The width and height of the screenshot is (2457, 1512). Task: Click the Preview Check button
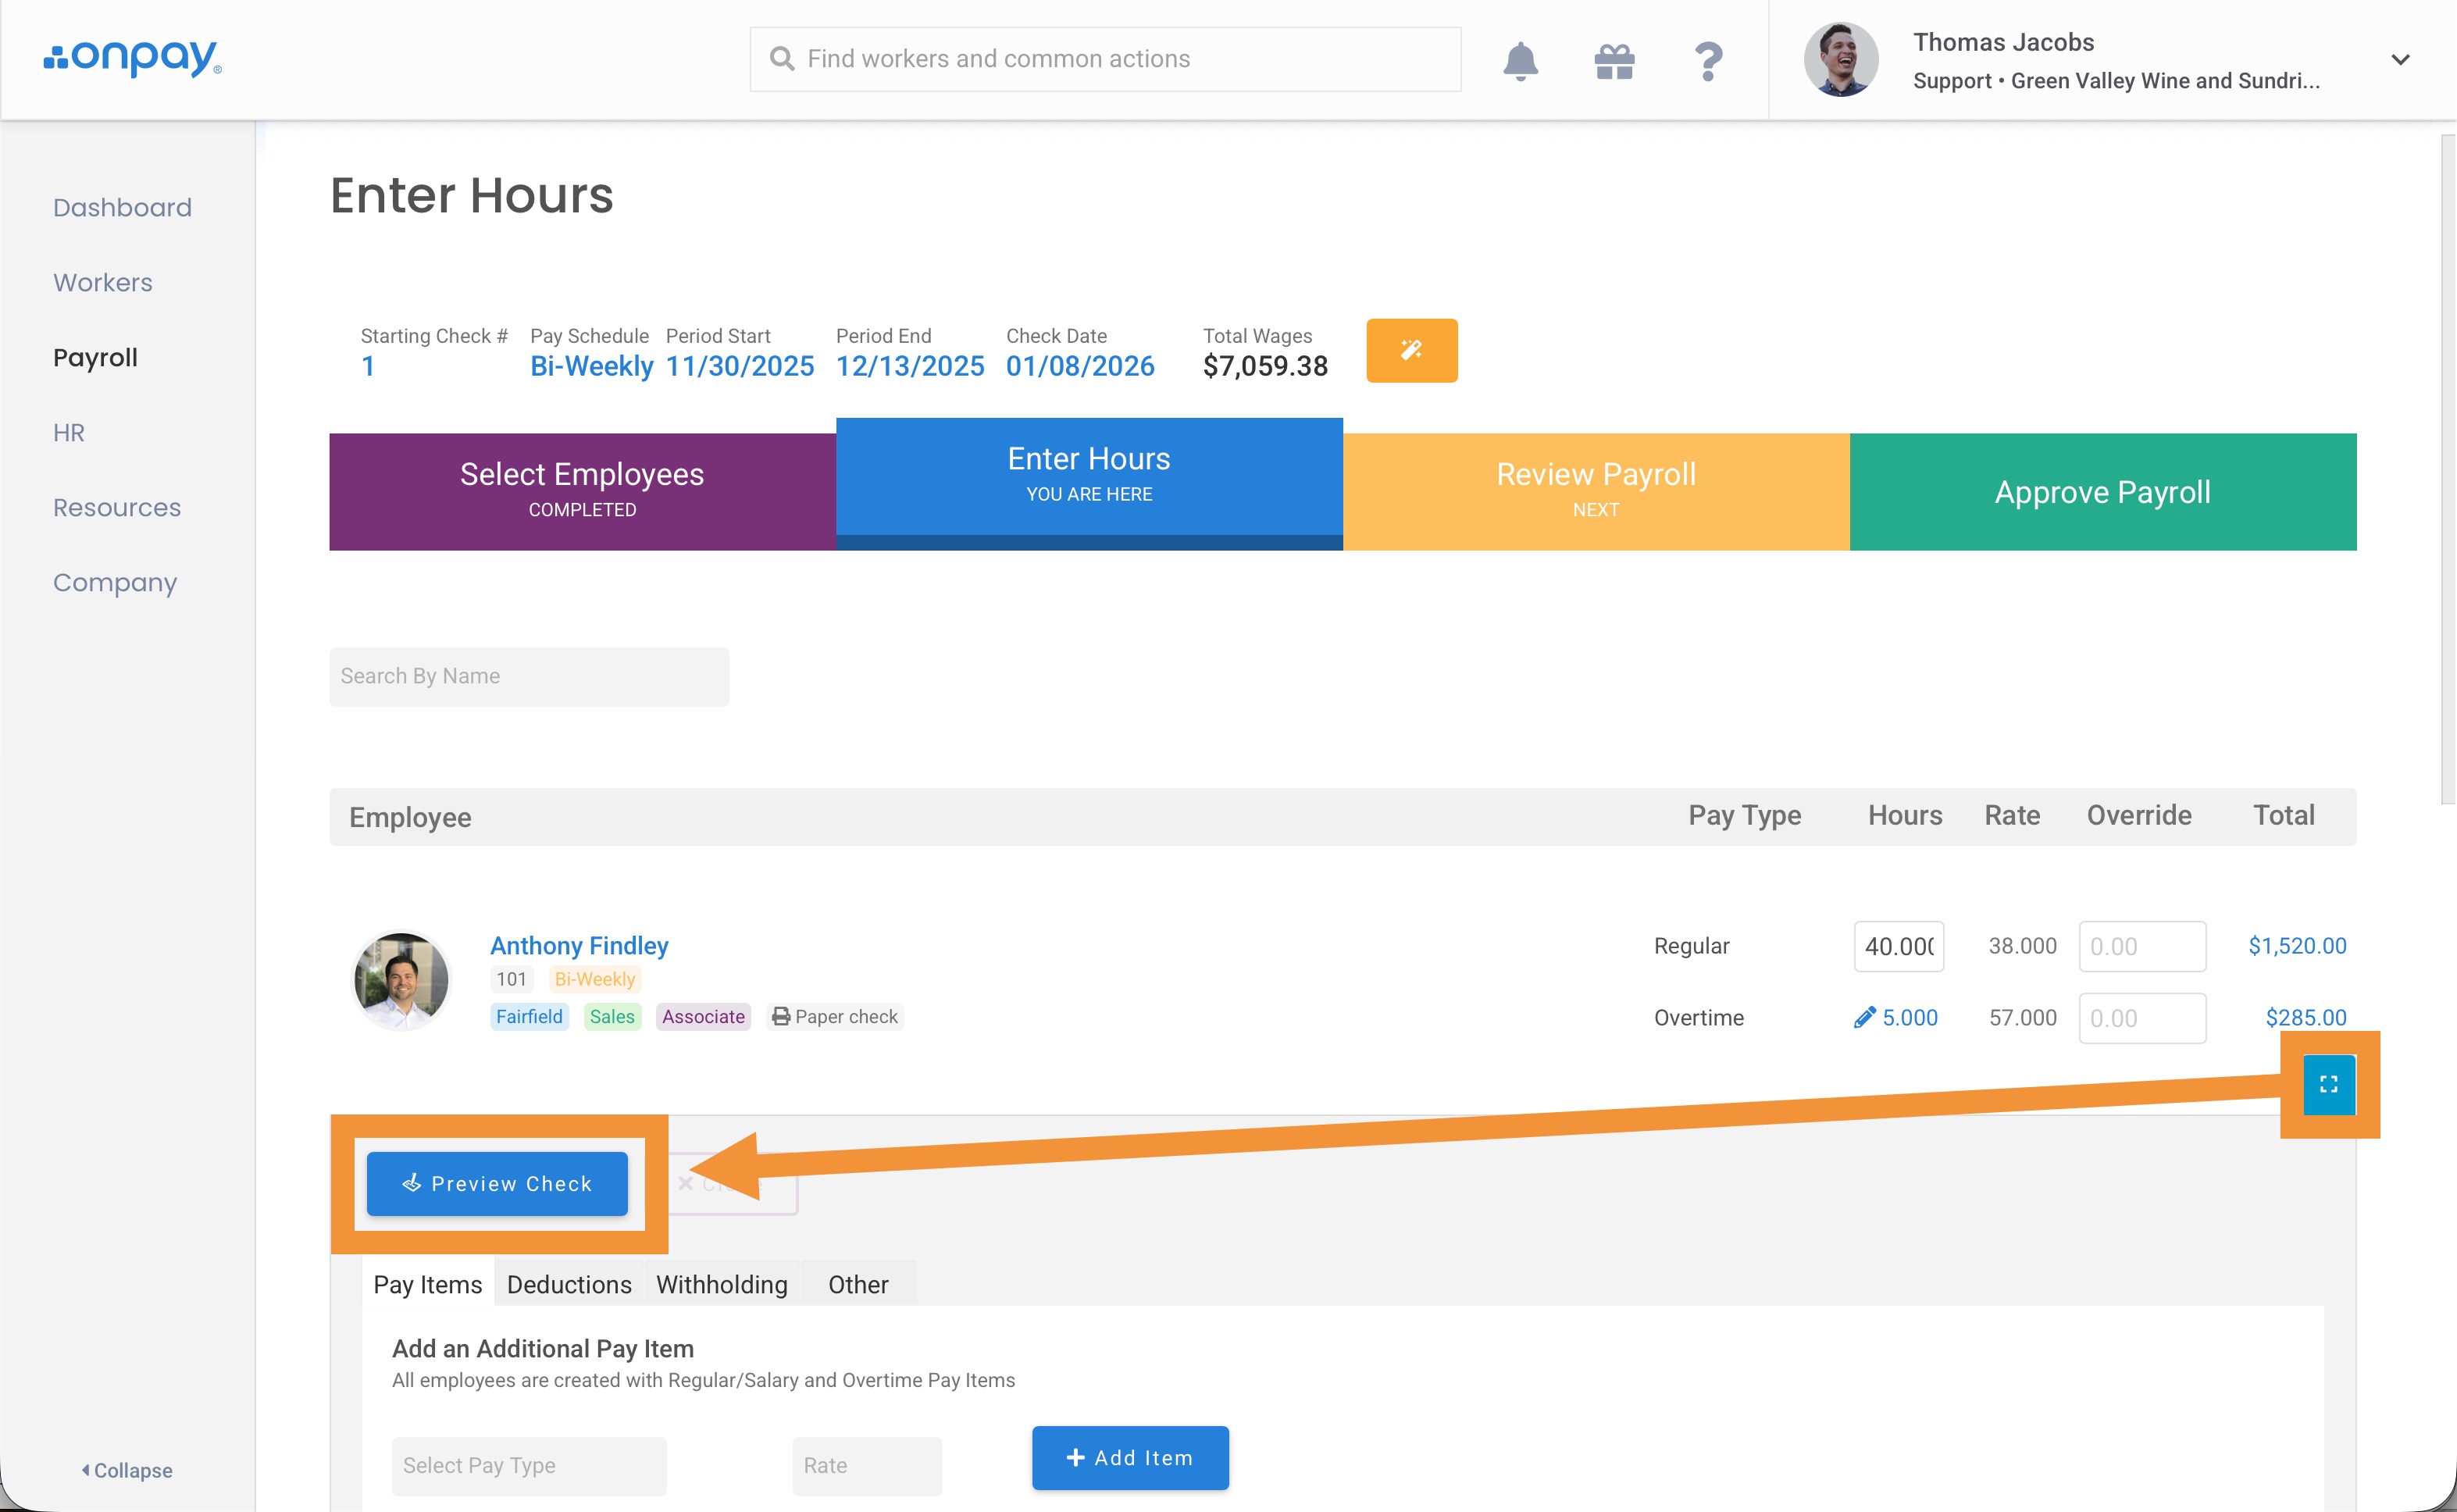[x=497, y=1183]
